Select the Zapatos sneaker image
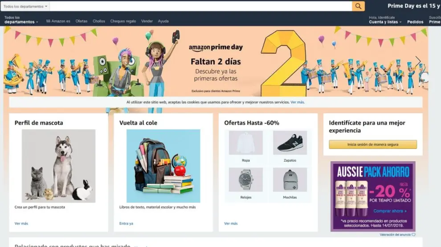The width and height of the screenshot is (441, 247). pos(290,143)
